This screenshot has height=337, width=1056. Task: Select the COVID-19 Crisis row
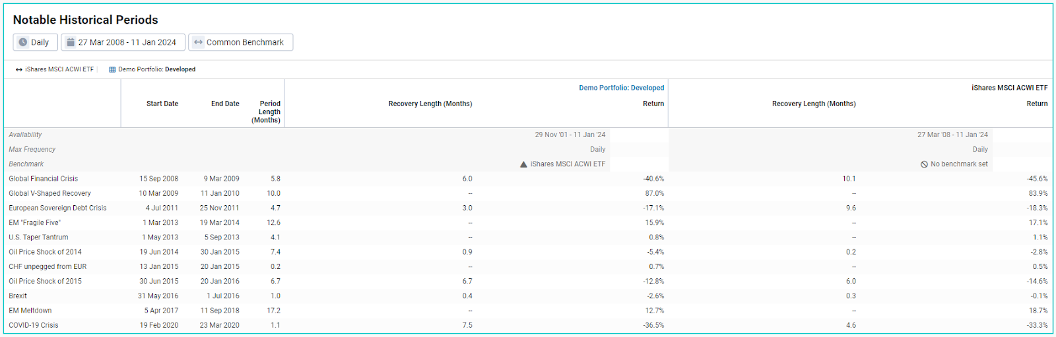[x=34, y=325]
